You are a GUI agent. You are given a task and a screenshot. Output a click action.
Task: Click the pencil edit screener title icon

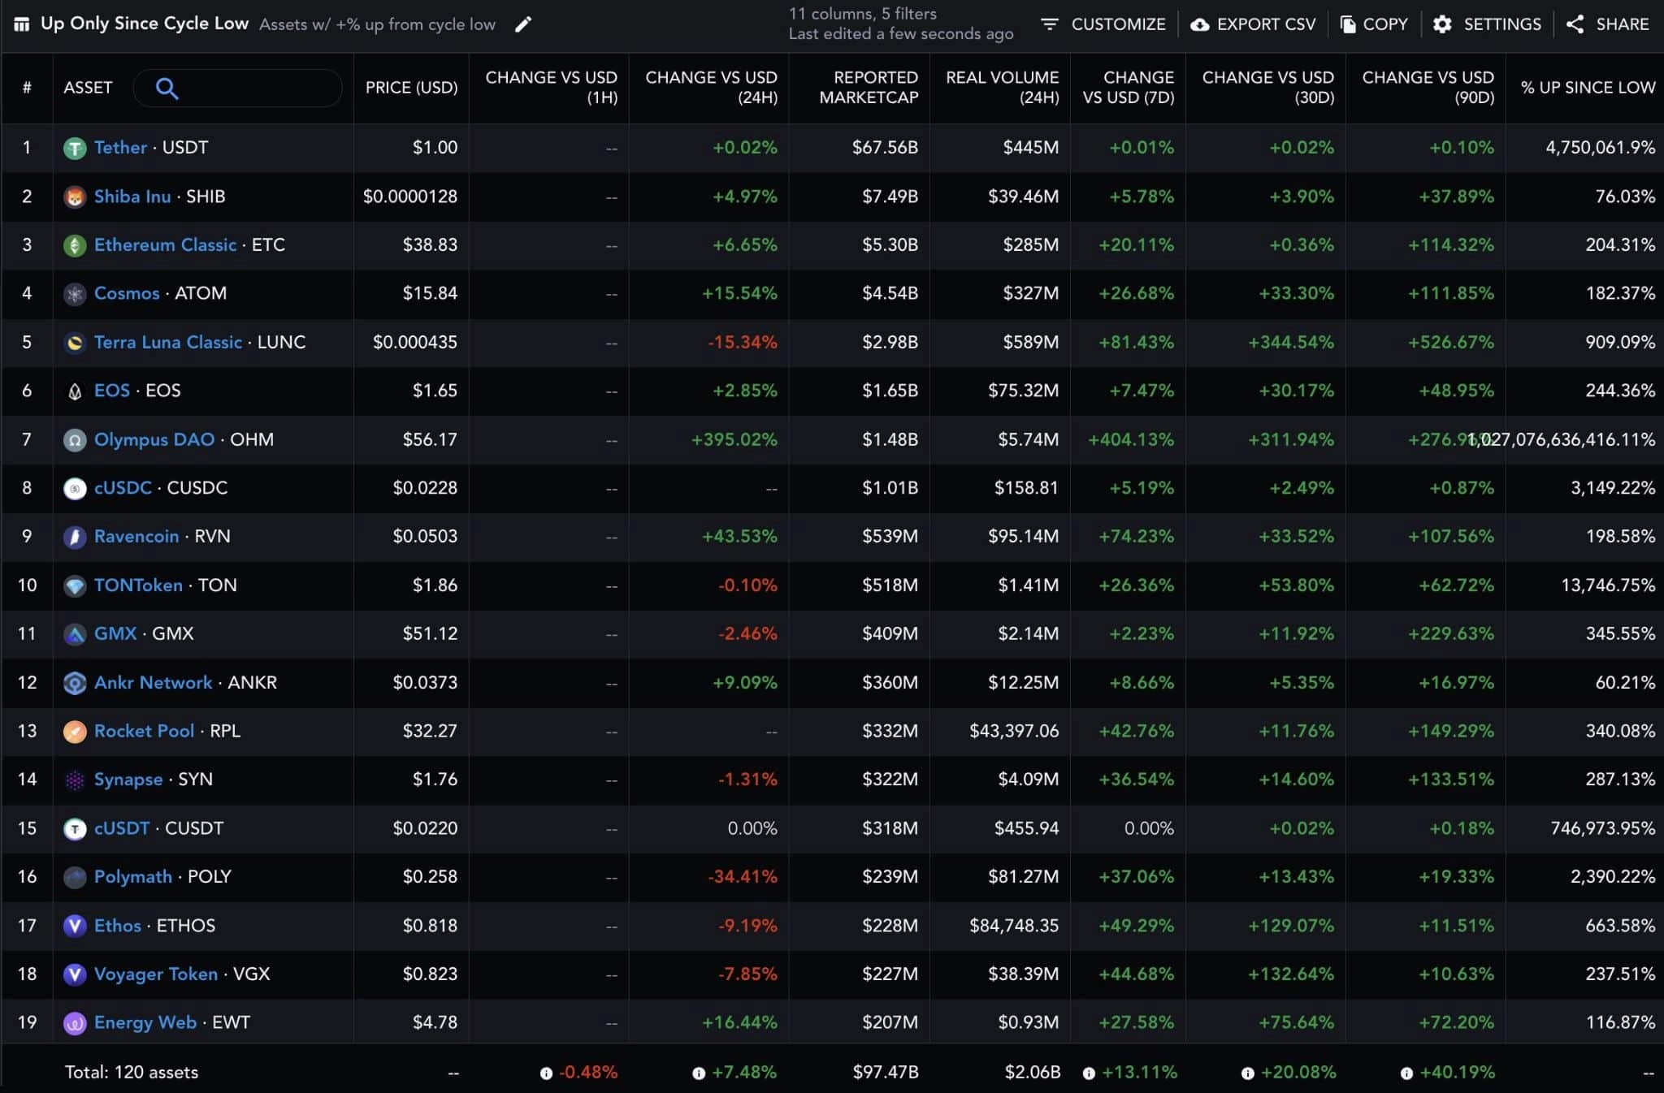[x=523, y=24]
